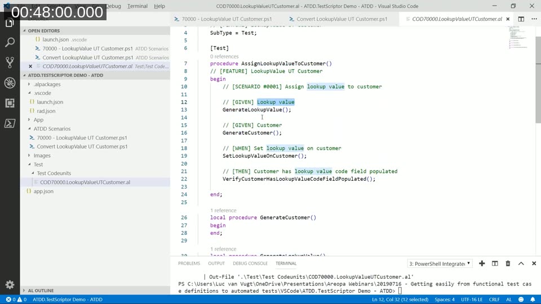Close the terminal panel
This screenshot has width=541, height=304.
click(x=534, y=263)
